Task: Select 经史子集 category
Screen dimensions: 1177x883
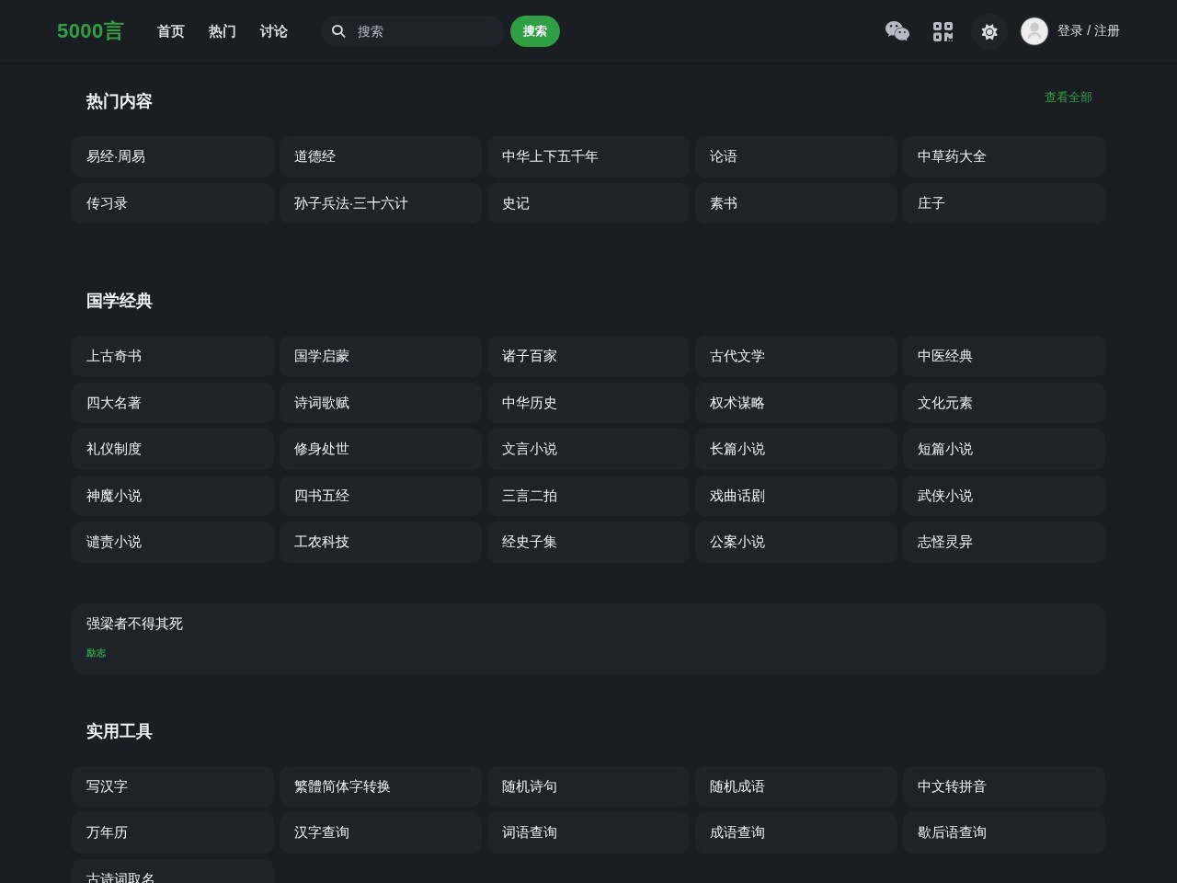Action: point(588,542)
